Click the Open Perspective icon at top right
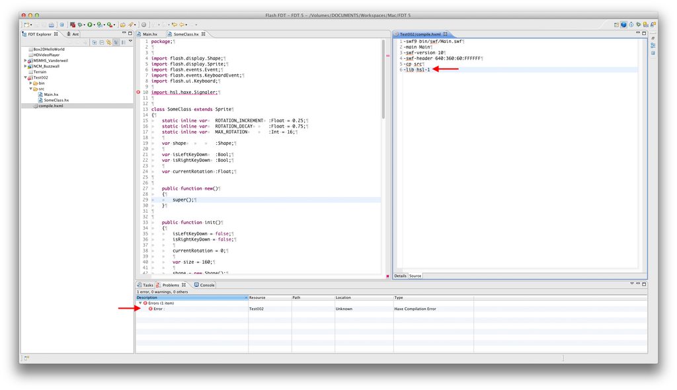 pyautogui.click(x=616, y=24)
